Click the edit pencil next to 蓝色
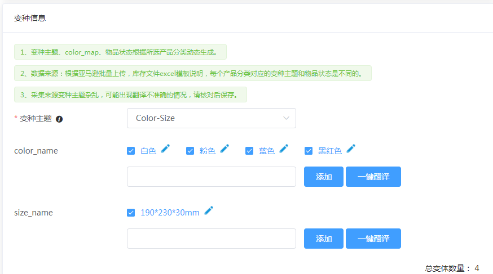The image size is (493, 274). pos(284,149)
